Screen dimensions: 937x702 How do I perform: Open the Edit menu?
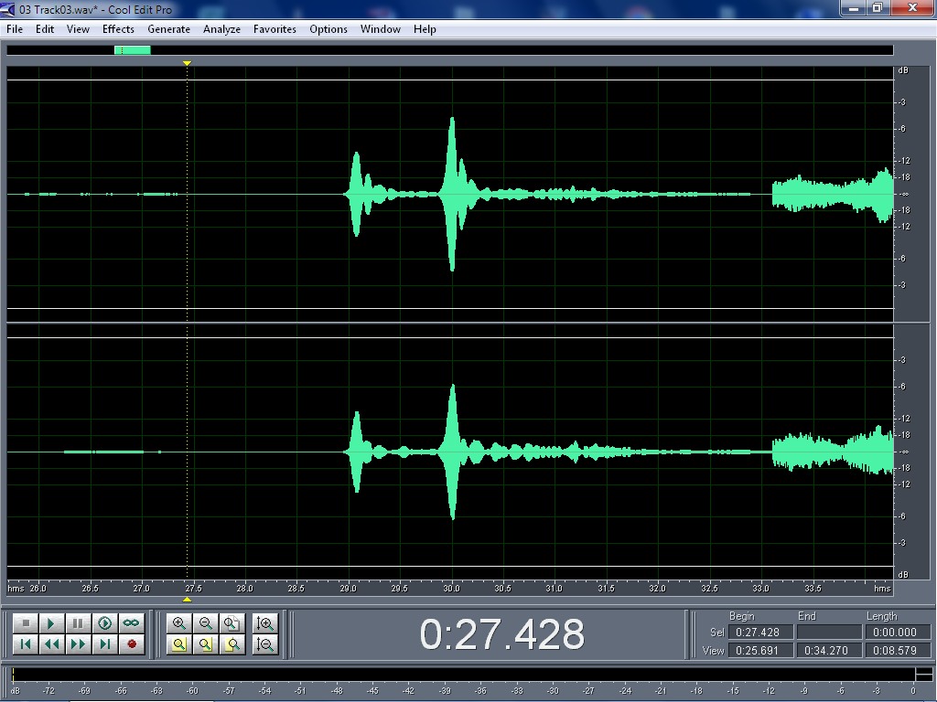click(x=45, y=29)
